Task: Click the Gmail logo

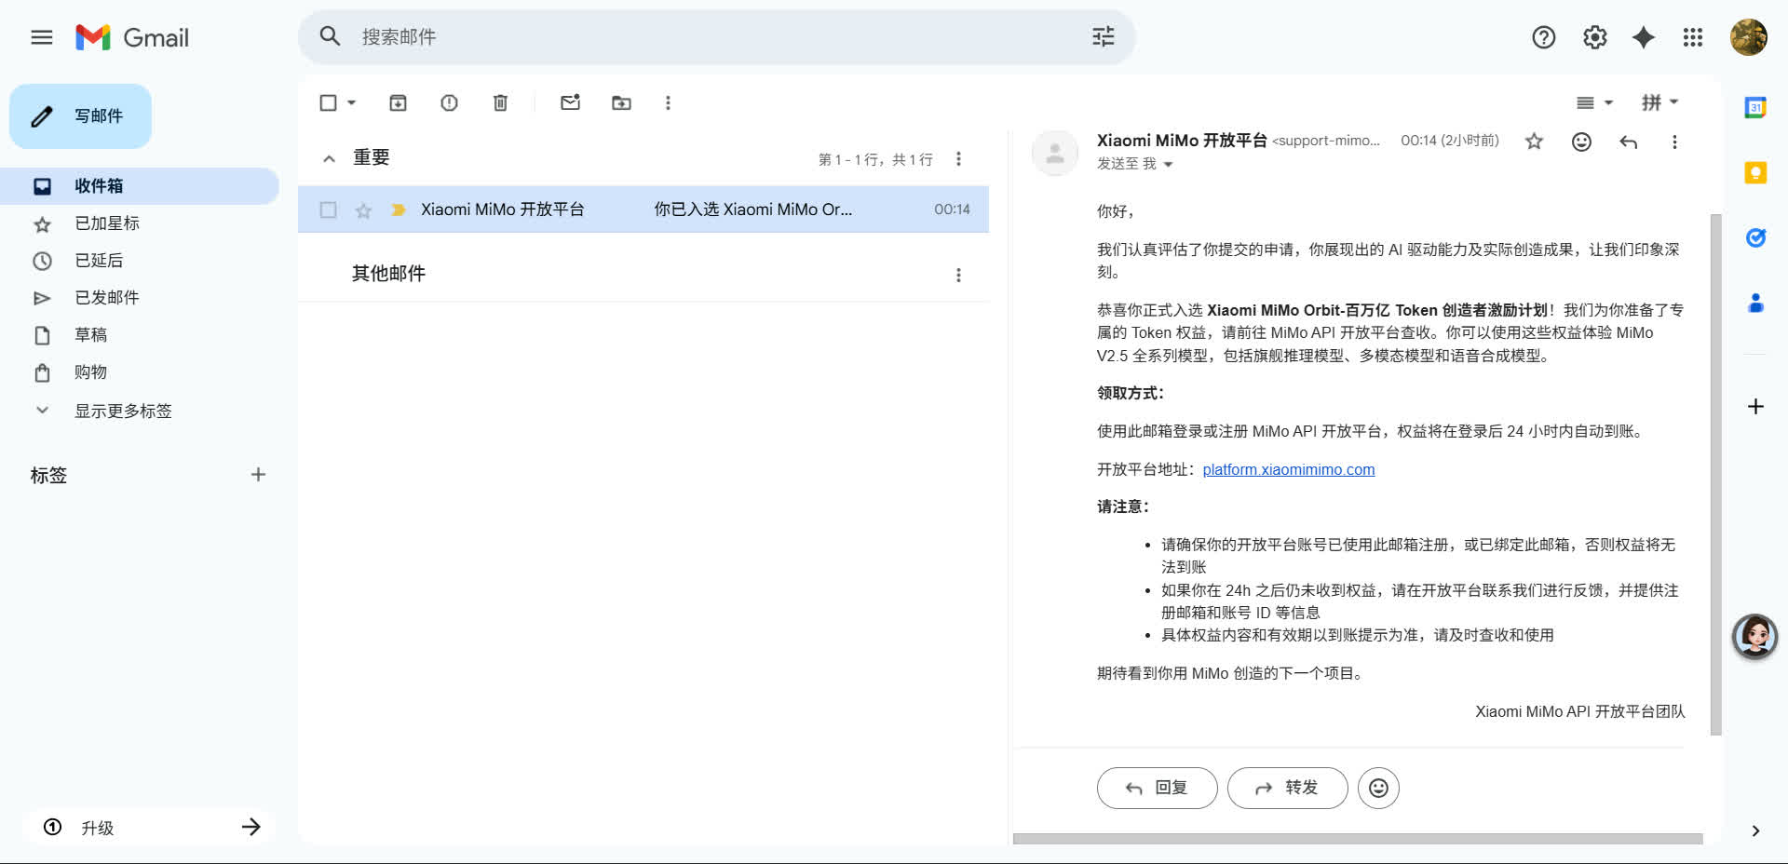Action: (132, 37)
